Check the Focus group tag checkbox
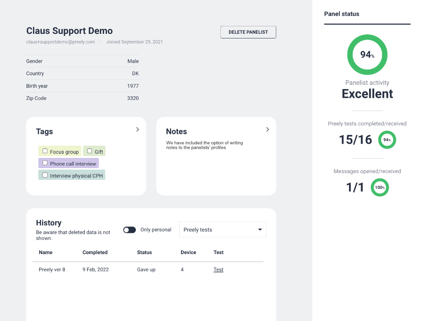The image size is (428, 321). pos(45,151)
